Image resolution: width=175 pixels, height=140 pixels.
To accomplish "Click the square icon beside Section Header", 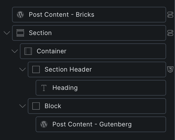I will click(36, 69).
